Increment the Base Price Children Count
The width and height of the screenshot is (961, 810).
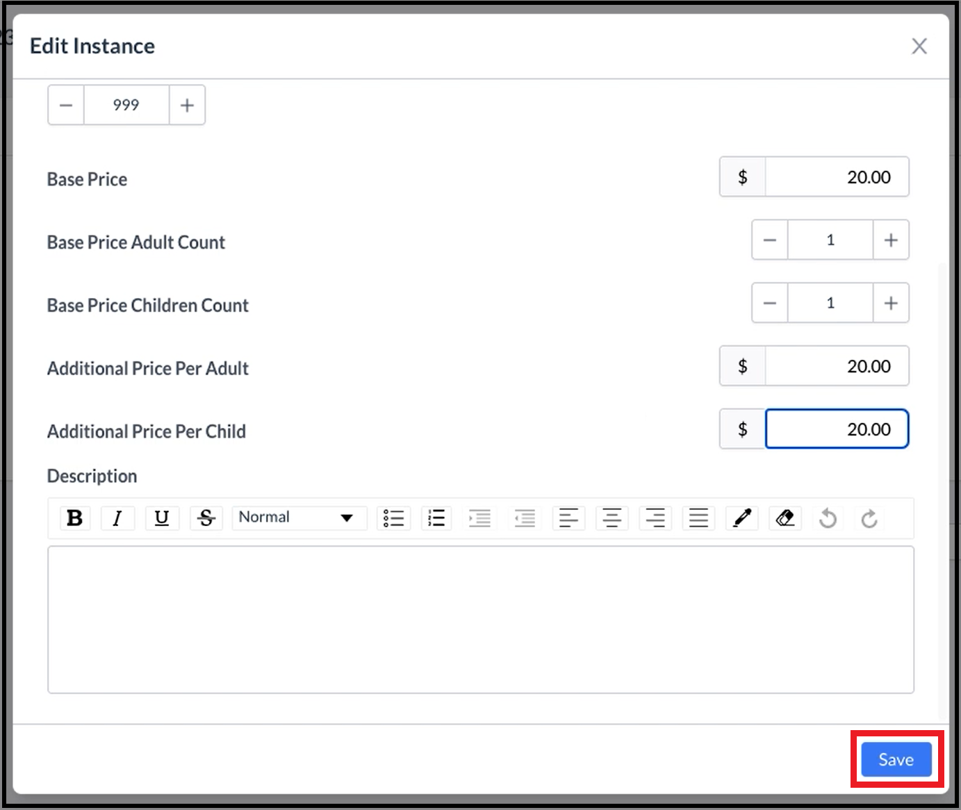point(891,303)
